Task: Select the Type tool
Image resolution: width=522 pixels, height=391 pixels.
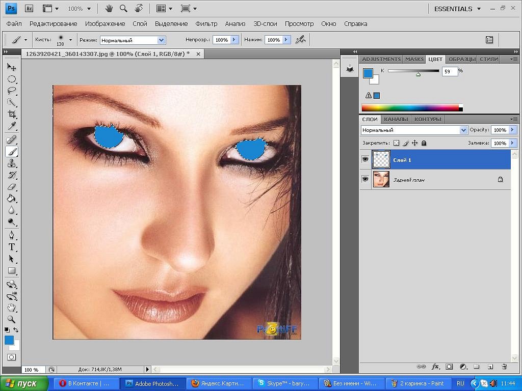Action: (x=12, y=247)
